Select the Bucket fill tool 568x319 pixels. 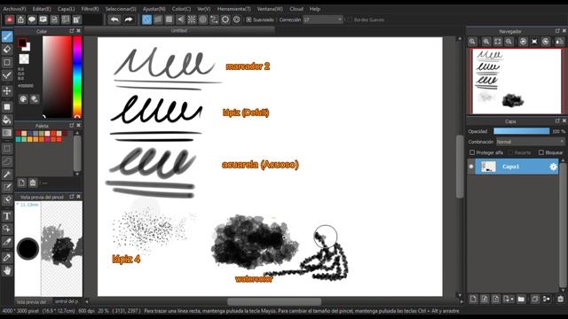point(7,120)
